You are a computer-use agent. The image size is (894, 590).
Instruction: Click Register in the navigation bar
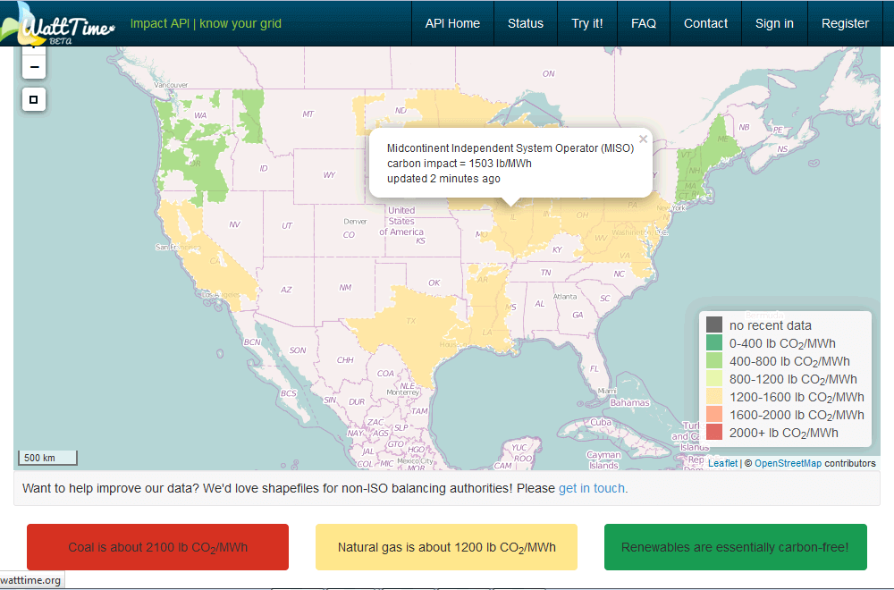point(845,23)
